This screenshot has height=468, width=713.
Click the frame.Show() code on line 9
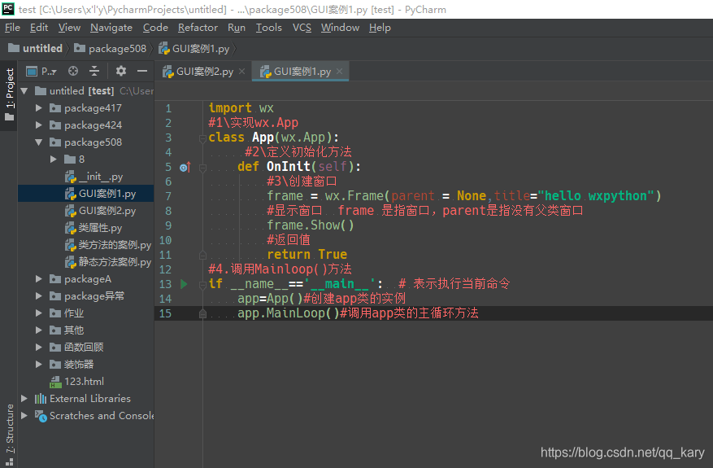click(310, 225)
